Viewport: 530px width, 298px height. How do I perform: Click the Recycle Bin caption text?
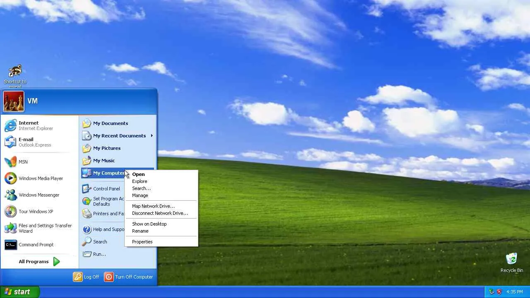(512, 270)
